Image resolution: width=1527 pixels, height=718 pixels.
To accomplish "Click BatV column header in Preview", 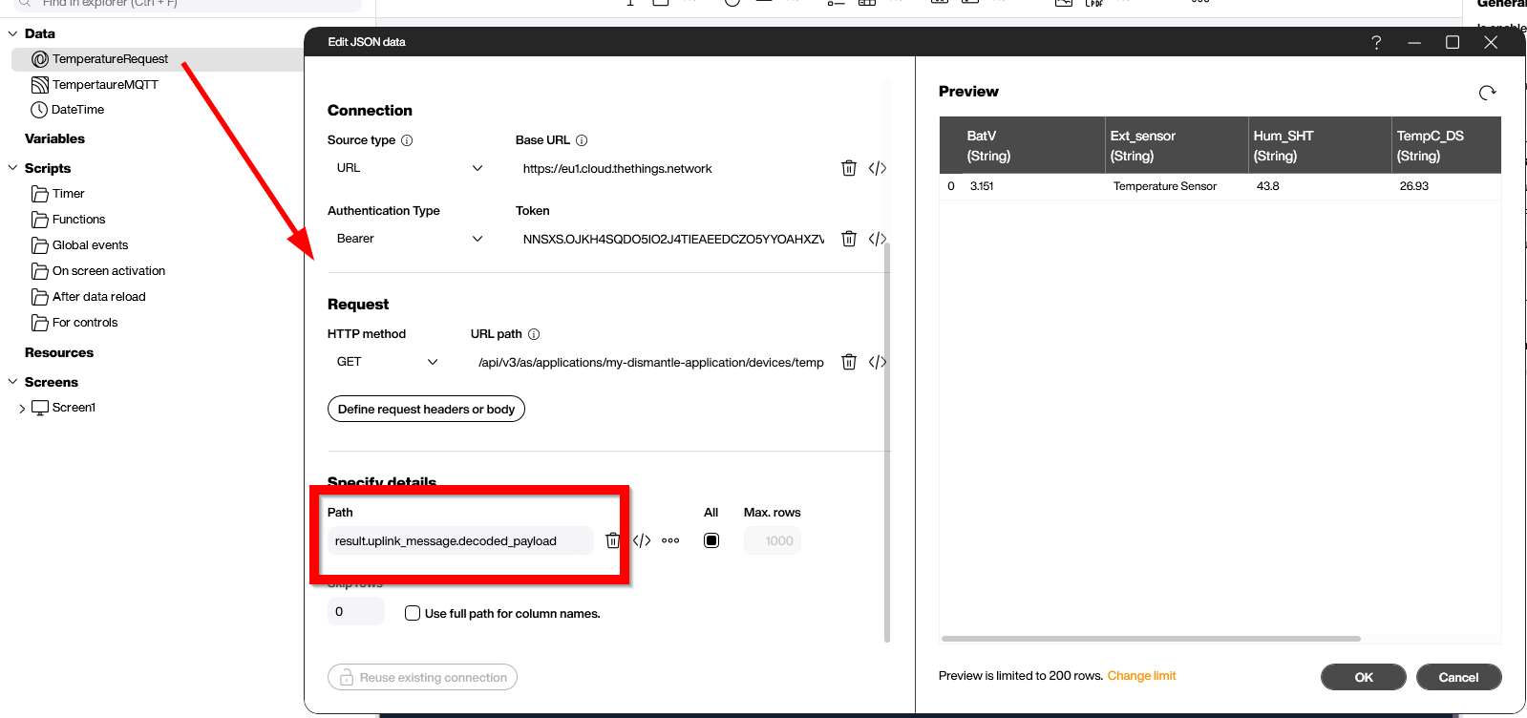I will point(1023,145).
